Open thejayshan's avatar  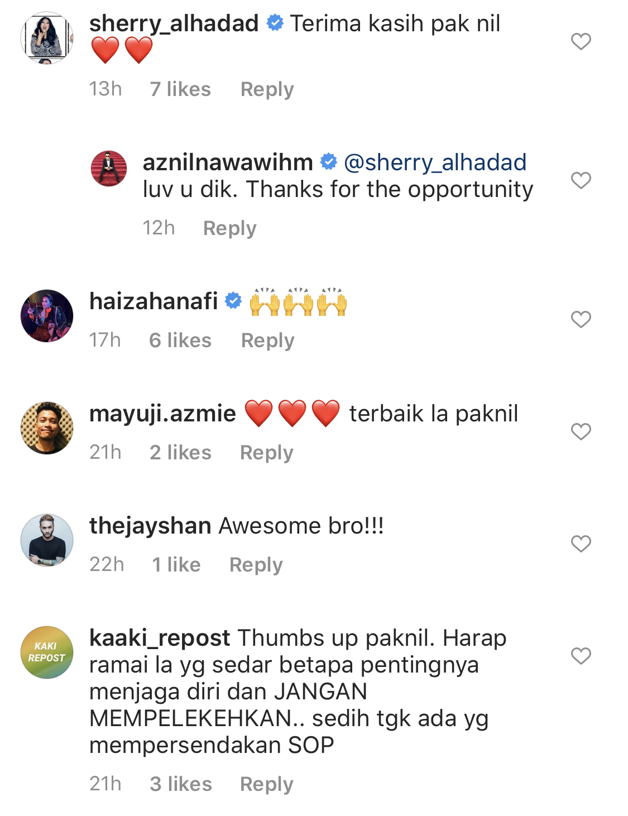tap(47, 540)
